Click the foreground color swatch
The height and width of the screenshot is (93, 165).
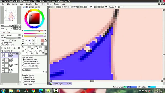[43, 41]
